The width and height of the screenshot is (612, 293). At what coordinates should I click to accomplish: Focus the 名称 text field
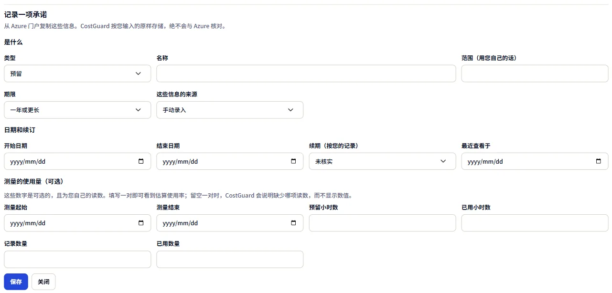[306, 73]
